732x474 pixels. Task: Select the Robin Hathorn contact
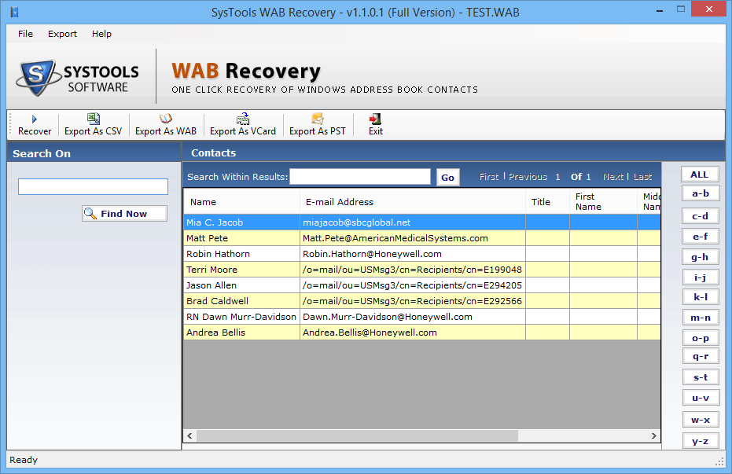tap(241, 254)
